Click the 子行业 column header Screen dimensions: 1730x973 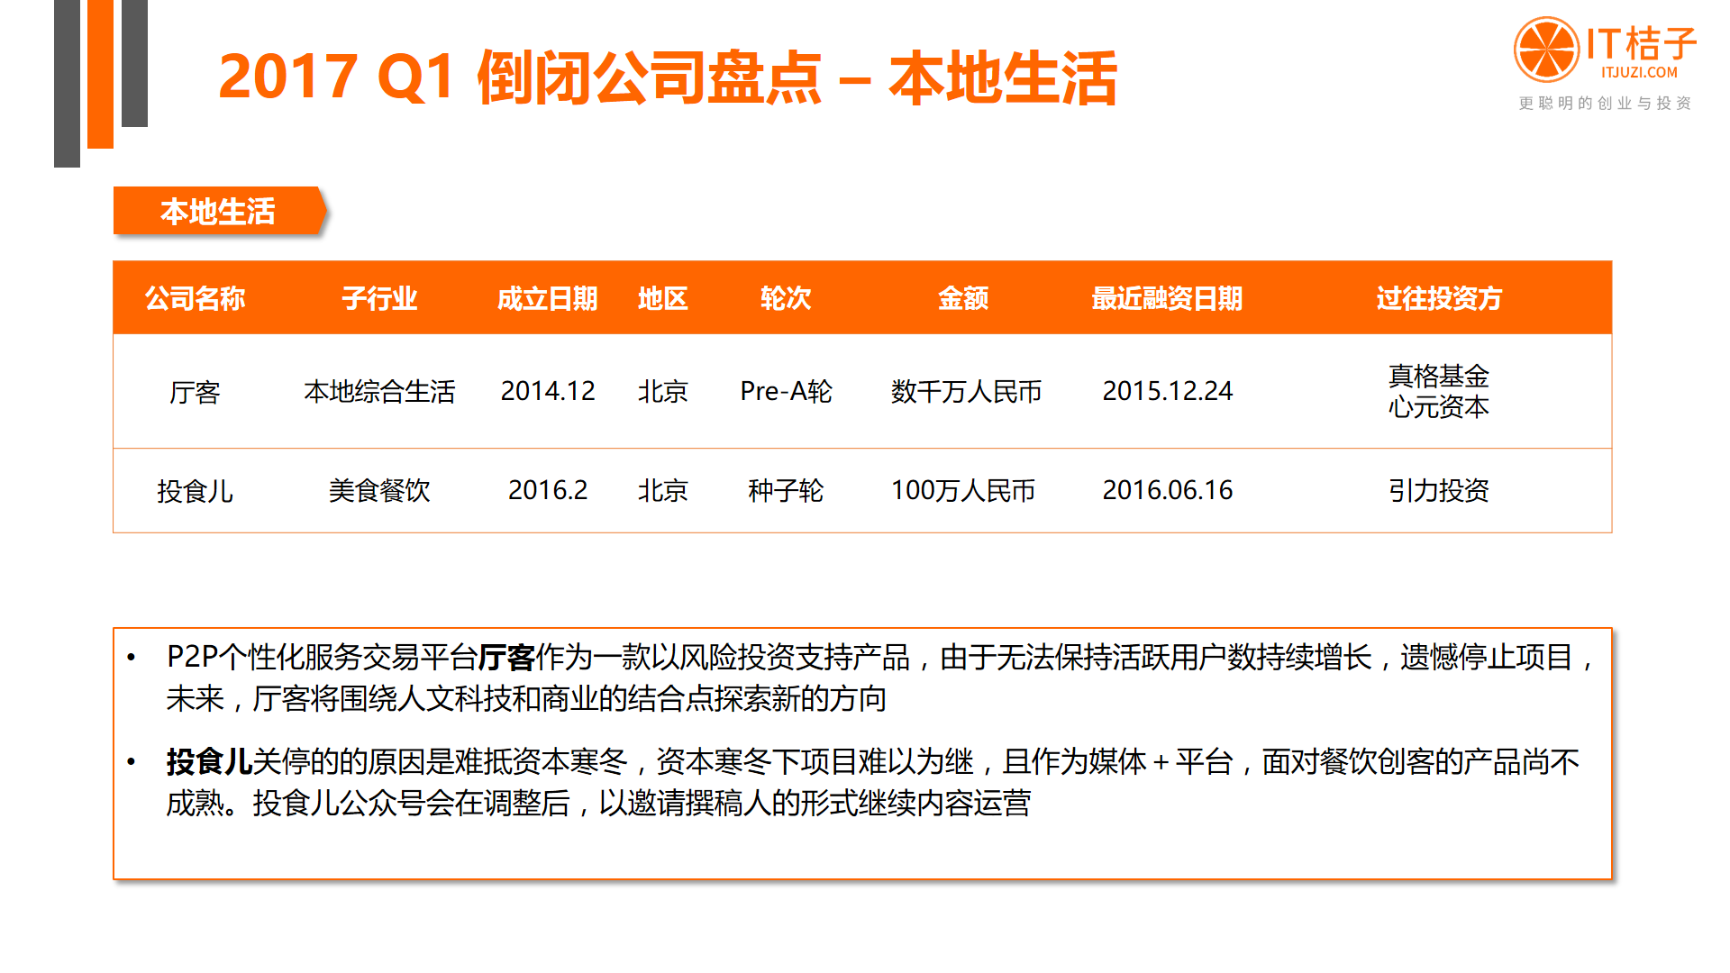click(379, 298)
